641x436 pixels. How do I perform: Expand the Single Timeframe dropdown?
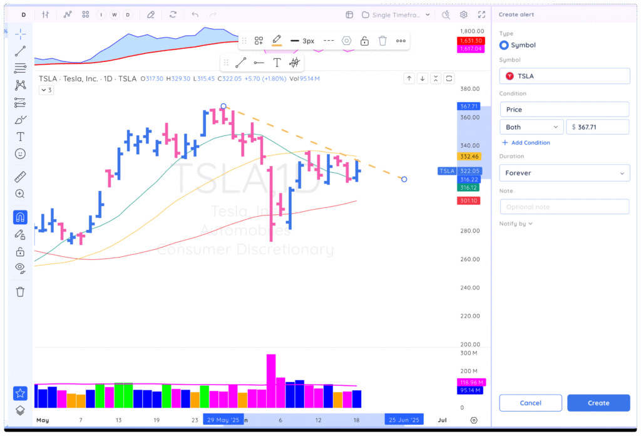396,15
